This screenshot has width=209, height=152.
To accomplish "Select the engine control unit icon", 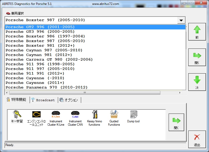I will click(x=36, y=118).
